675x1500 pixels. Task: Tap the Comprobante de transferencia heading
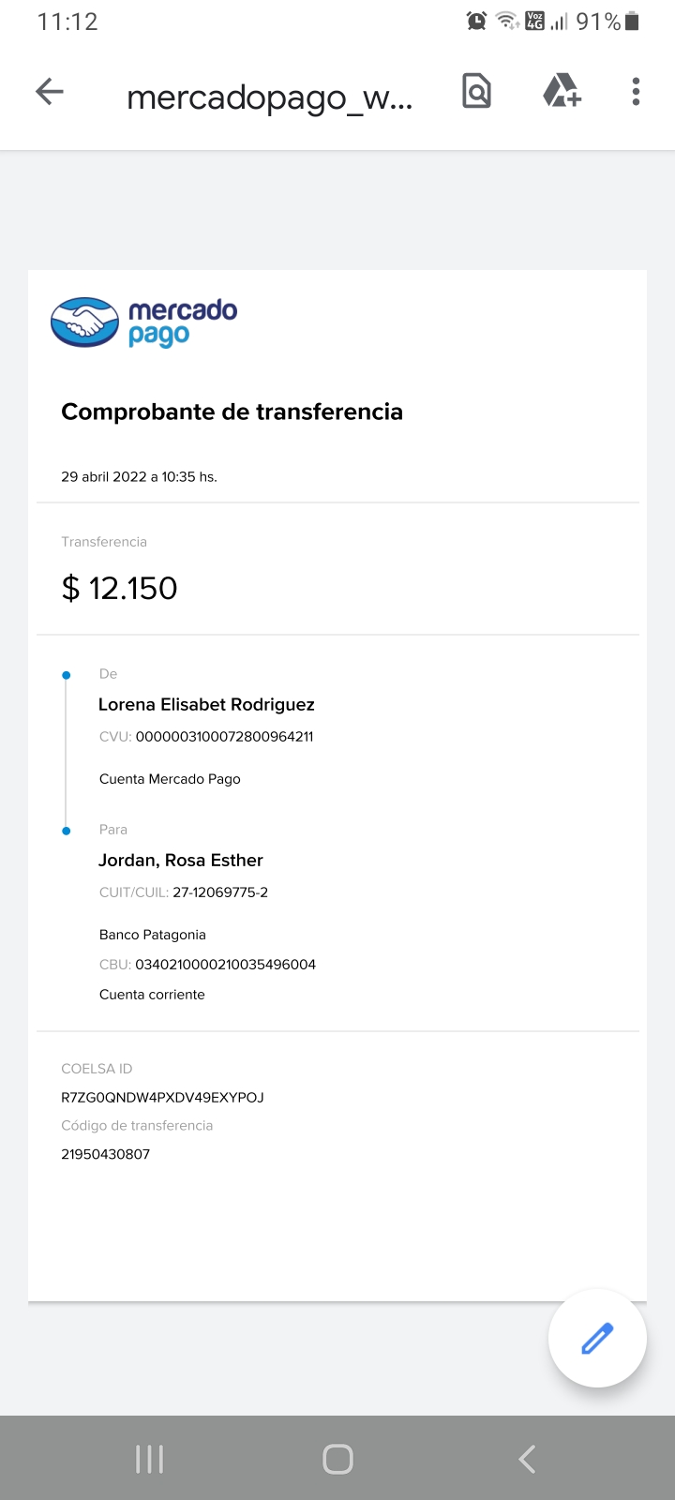232,412
